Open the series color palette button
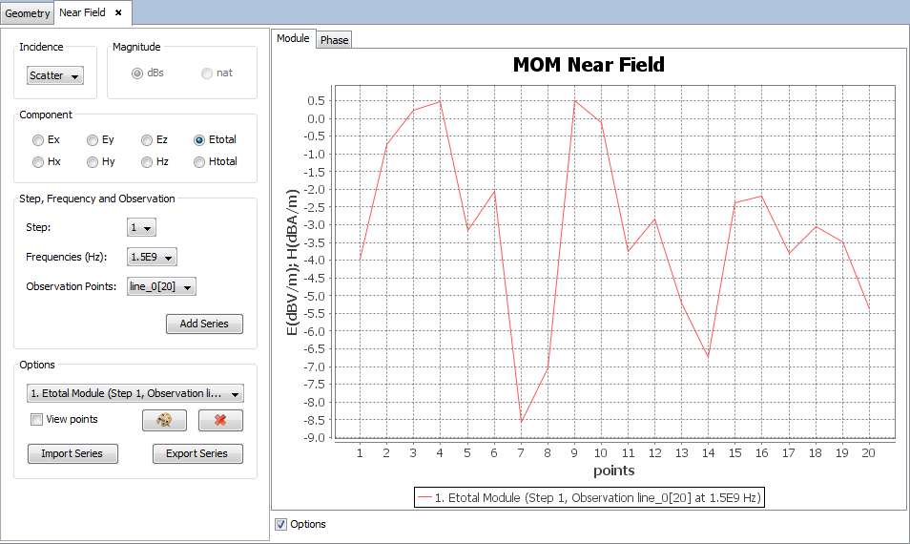Viewport: 910px width, 544px height. point(163,420)
